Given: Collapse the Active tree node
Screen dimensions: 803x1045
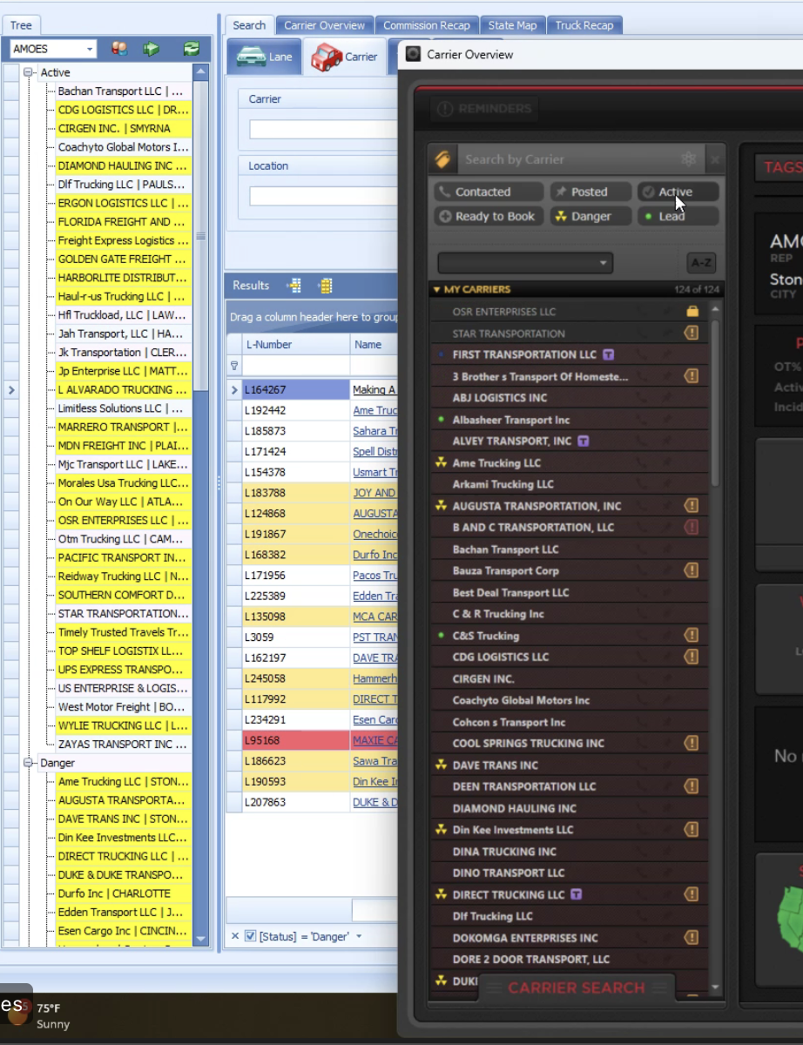Looking at the screenshot, I should click(29, 72).
